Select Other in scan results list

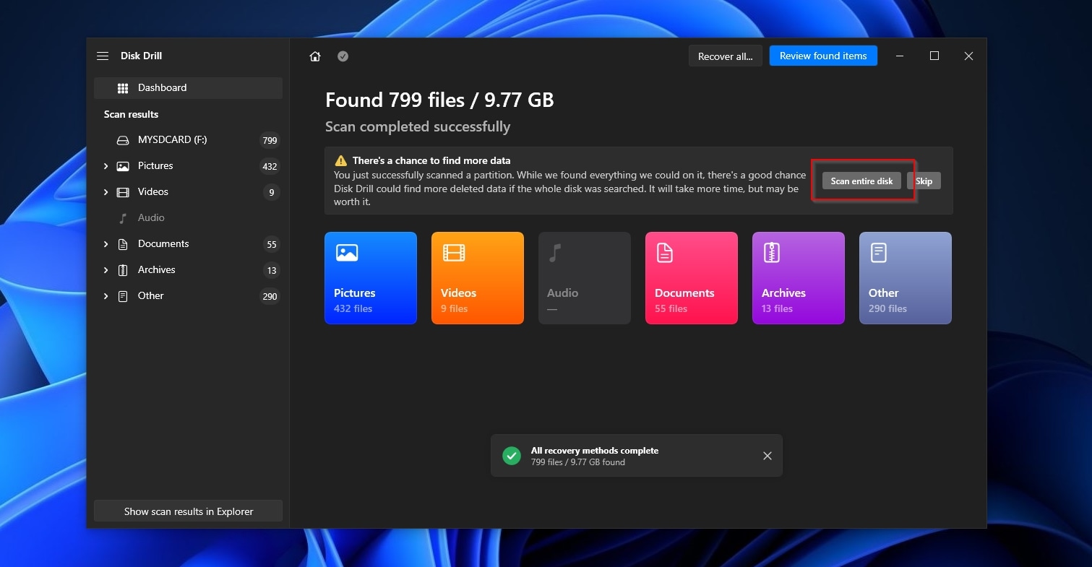click(188, 296)
